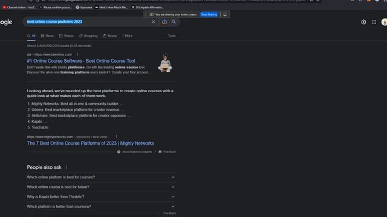Click the mightynetworks.com breadcrumb URL
This screenshot has height=217, width=387.
click(68, 137)
